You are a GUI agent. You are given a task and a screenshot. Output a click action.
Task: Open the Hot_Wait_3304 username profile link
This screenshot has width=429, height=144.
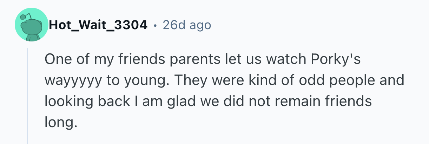[98, 25]
